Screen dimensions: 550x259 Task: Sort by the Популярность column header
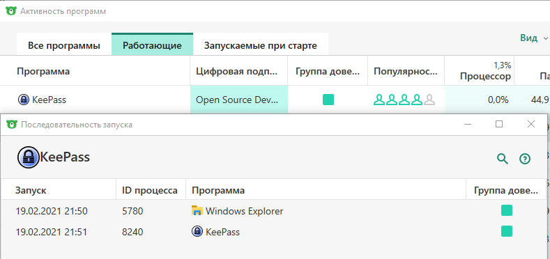tap(406, 72)
